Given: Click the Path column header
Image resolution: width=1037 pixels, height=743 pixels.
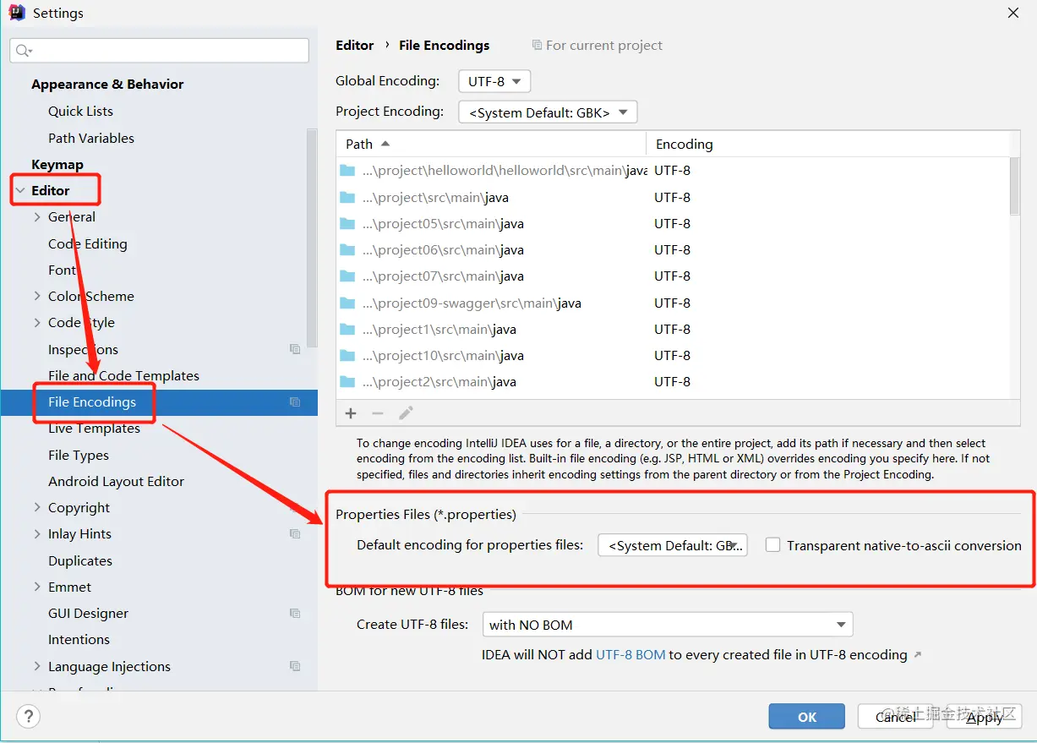Looking at the screenshot, I should (x=491, y=144).
